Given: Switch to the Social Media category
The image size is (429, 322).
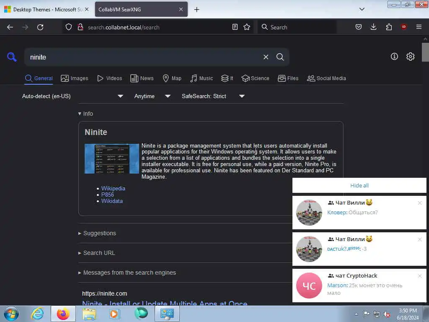Looking at the screenshot, I should click(x=326, y=78).
